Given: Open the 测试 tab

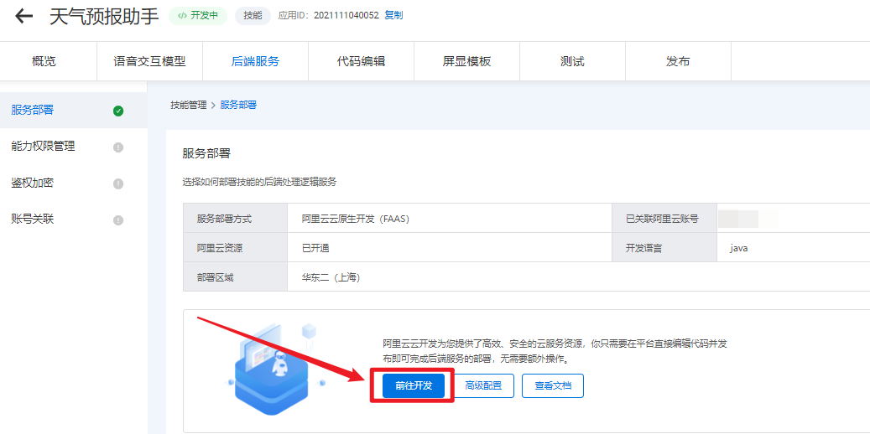Looking at the screenshot, I should (572, 61).
